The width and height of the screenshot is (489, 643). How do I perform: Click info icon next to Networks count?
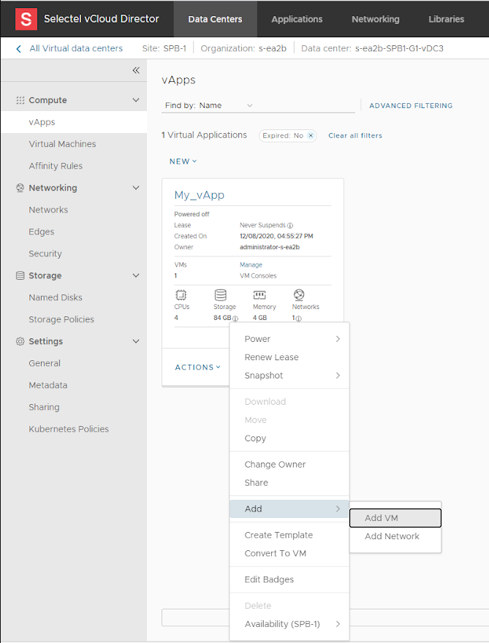[x=298, y=319]
